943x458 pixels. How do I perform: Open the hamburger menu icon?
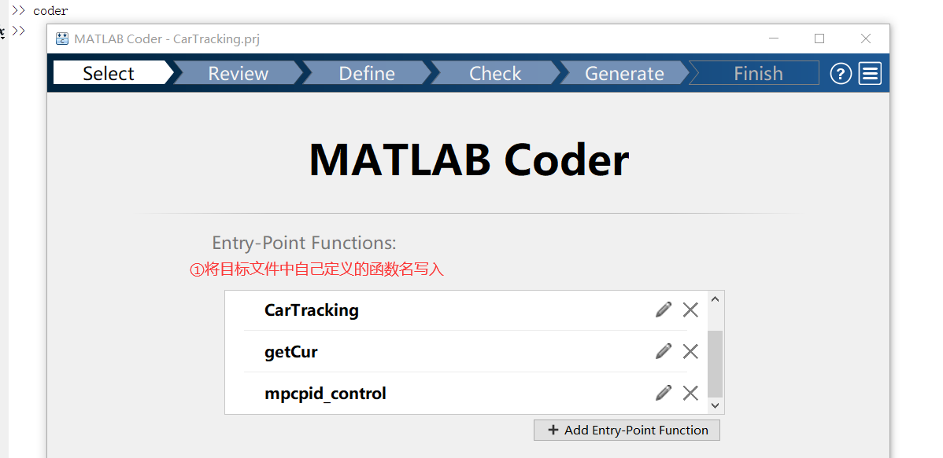[x=870, y=73]
